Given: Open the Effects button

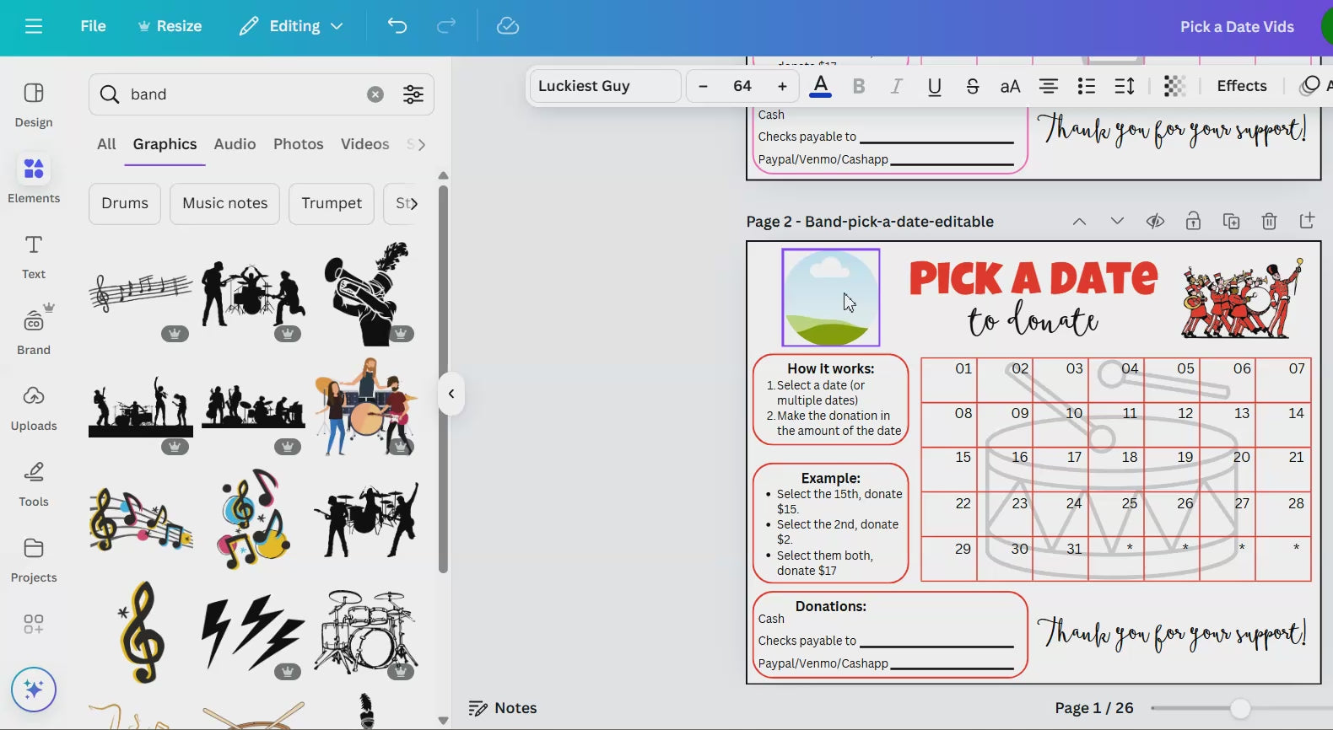Looking at the screenshot, I should click(1241, 86).
